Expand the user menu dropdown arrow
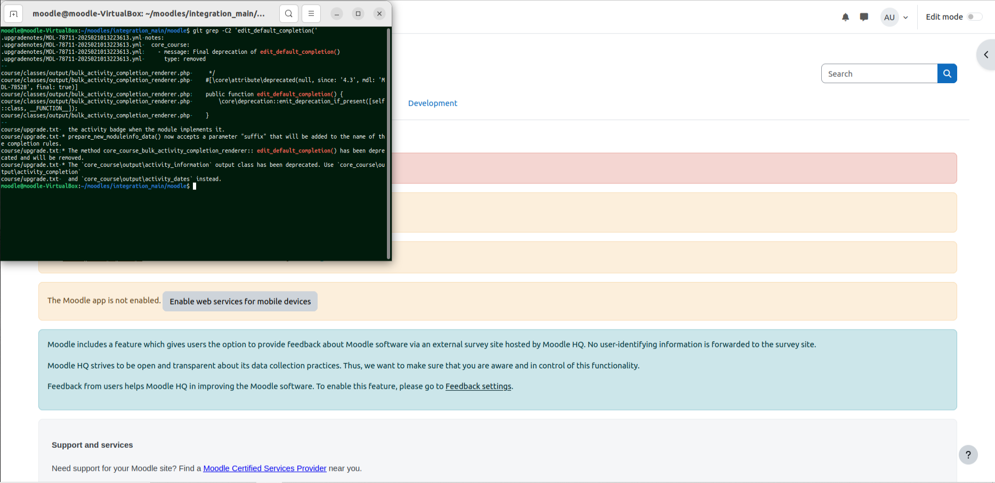Image resolution: width=995 pixels, height=483 pixels. coord(905,18)
